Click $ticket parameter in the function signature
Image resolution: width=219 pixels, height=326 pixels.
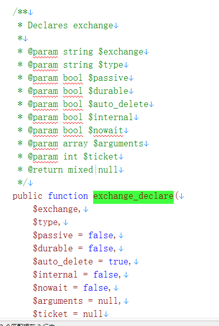50,314
